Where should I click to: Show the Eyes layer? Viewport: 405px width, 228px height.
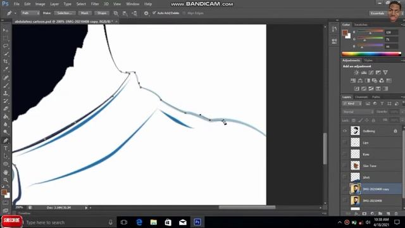[x=345, y=154]
